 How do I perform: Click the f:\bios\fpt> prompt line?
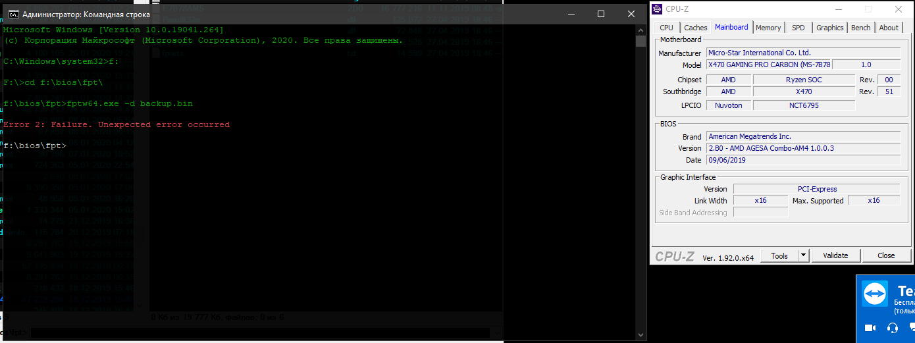(34, 145)
